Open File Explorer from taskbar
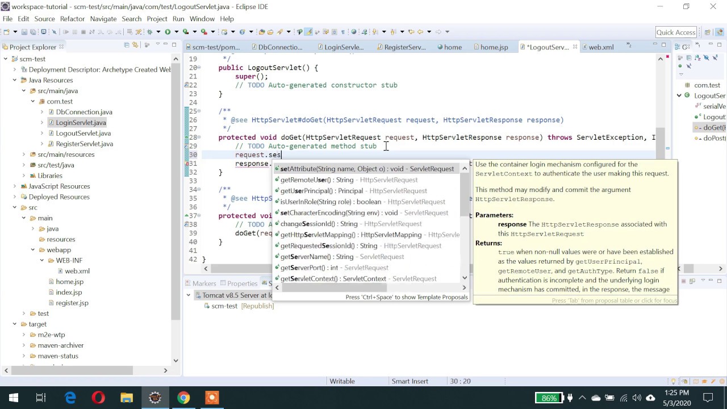This screenshot has height=409, width=727. (127, 398)
